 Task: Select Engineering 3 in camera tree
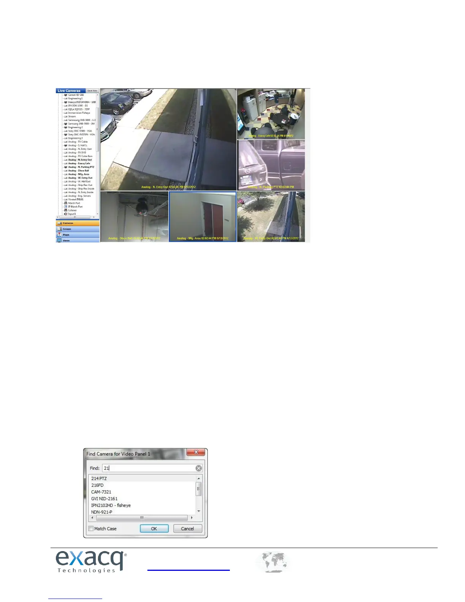75,138
